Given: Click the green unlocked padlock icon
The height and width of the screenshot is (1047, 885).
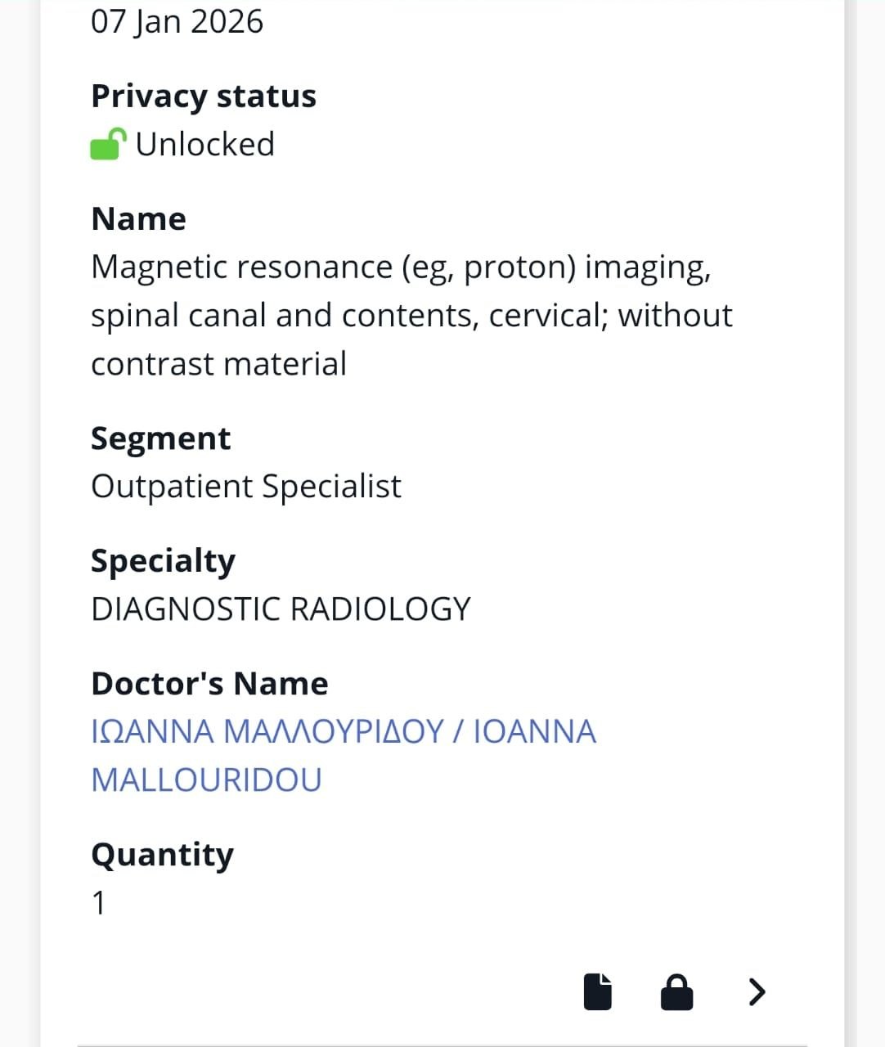Looking at the screenshot, I should pos(107,145).
